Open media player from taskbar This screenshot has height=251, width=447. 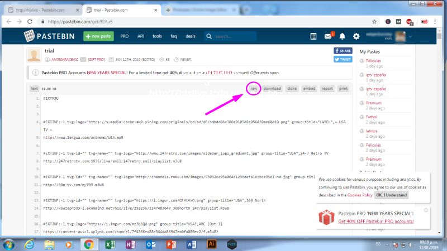point(69,244)
